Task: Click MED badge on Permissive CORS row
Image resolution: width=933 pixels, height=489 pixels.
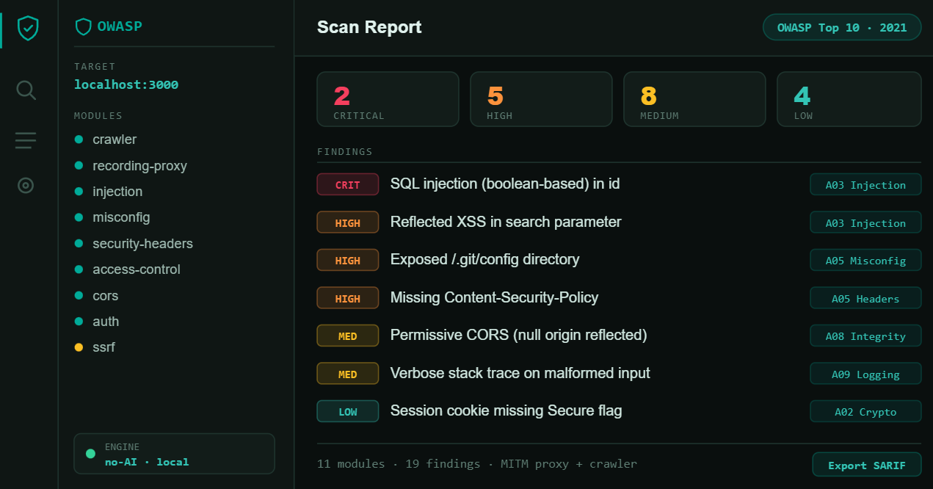Action: coord(348,336)
